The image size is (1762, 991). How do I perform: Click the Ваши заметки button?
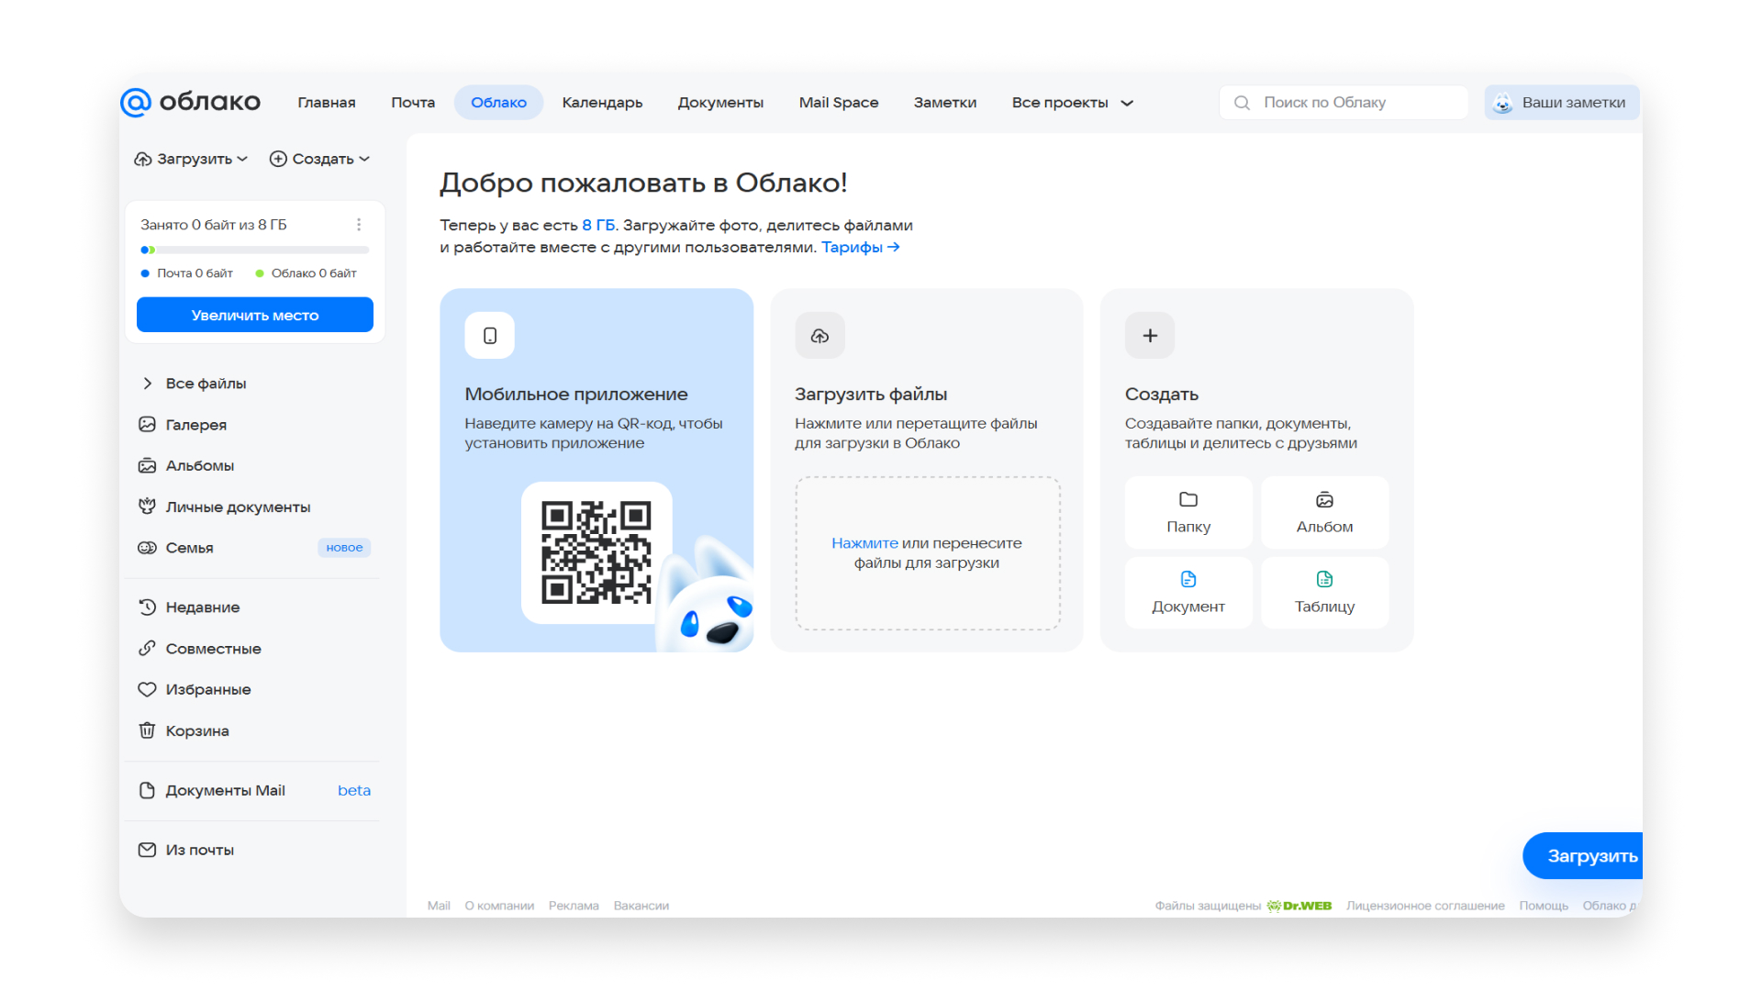pyautogui.click(x=1562, y=103)
